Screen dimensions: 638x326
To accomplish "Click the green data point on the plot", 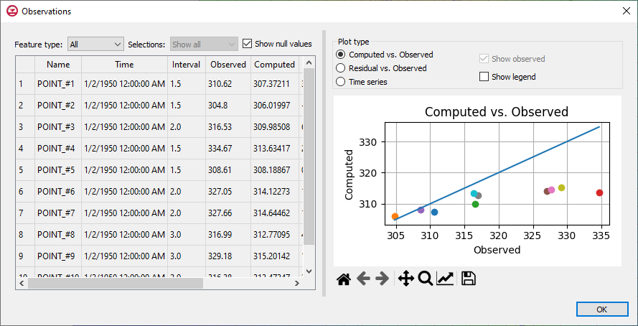I will 475,204.
